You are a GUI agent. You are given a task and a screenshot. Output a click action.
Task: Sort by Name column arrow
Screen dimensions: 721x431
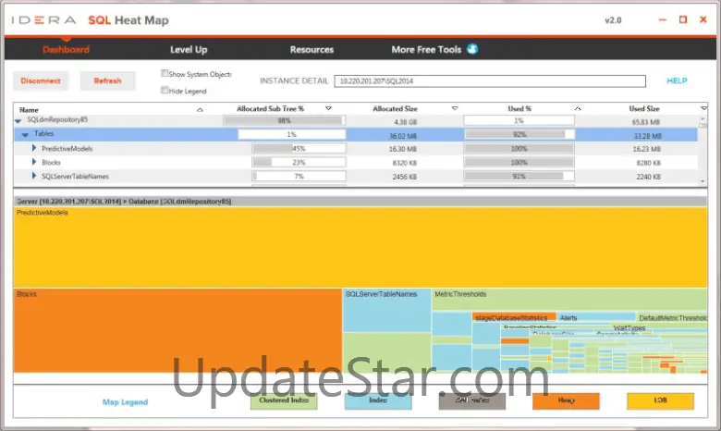pos(200,109)
